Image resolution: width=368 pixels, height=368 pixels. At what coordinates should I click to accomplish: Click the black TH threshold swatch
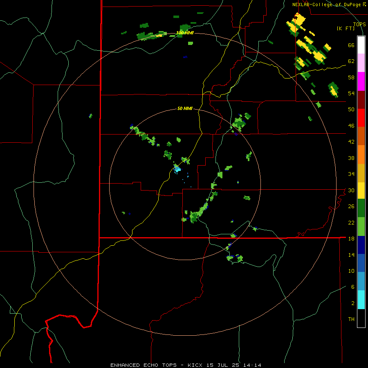click(361, 318)
